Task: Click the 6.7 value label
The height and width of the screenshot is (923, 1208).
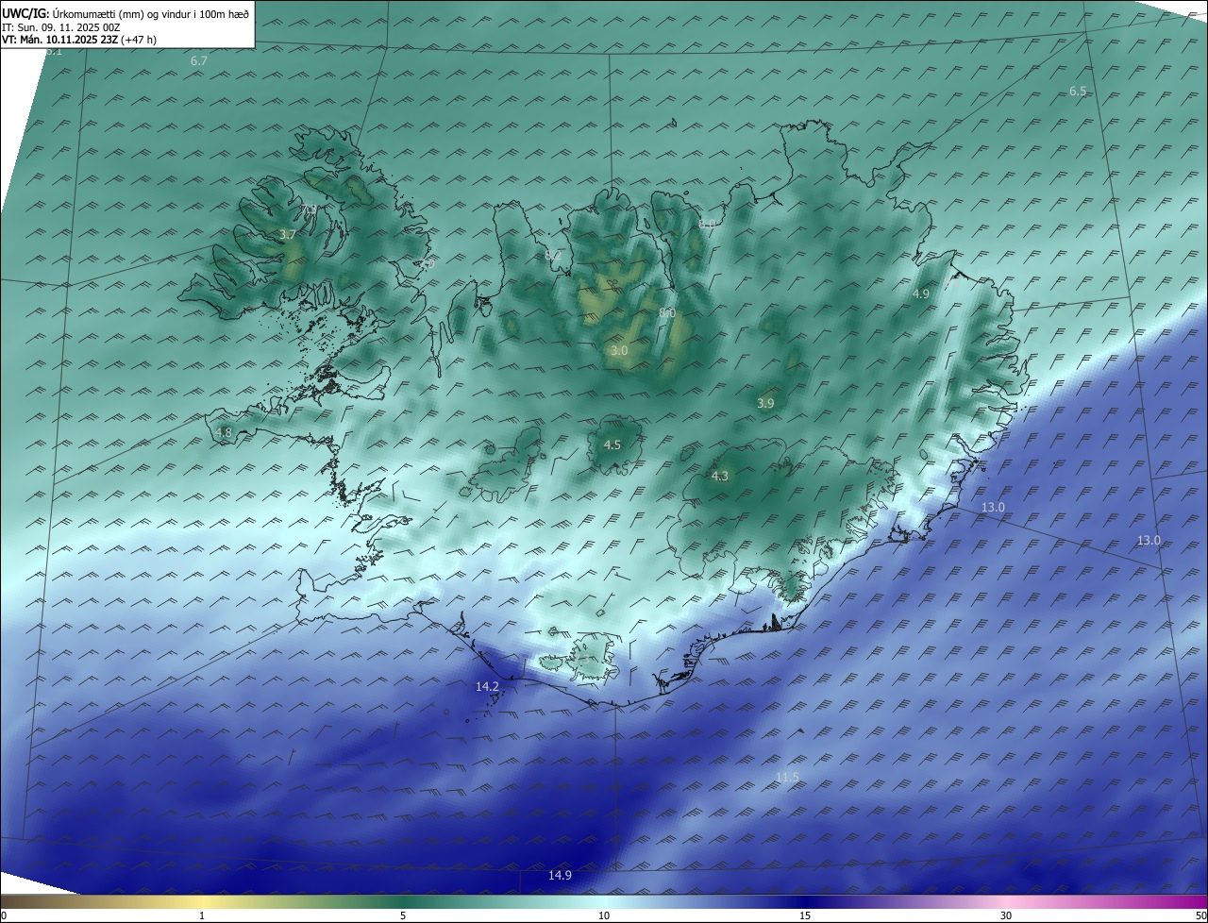Action: click(x=199, y=60)
